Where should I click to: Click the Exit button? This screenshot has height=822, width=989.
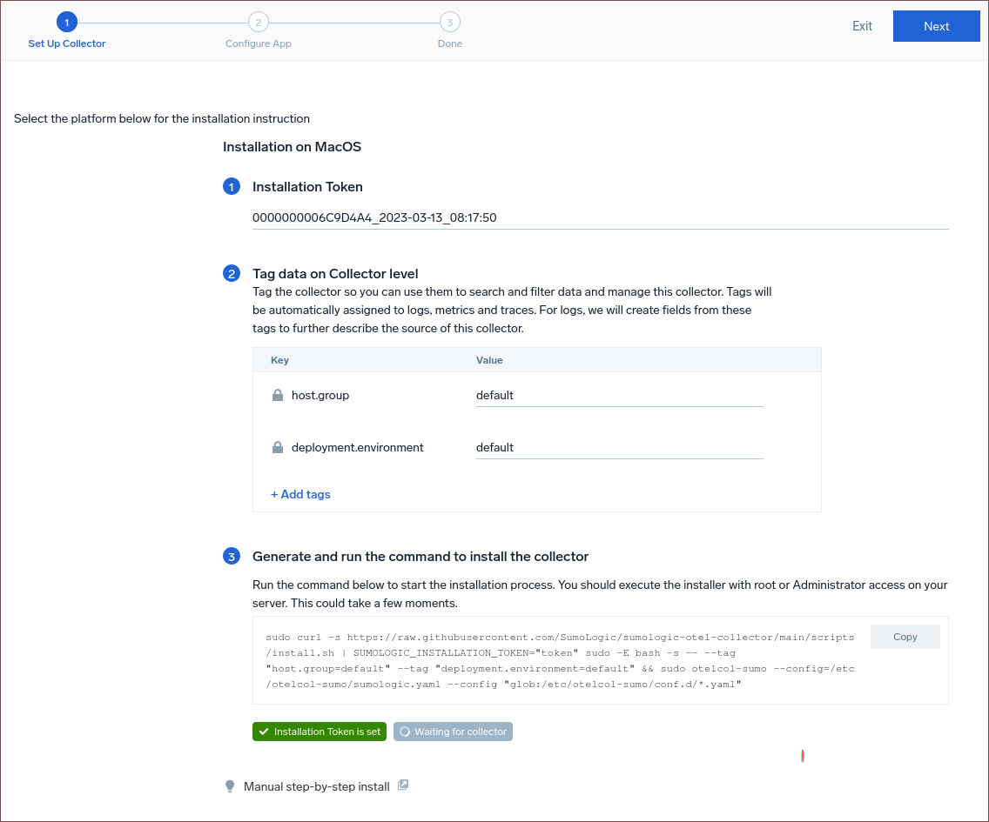pyautogui.click(x=862, y=26)
